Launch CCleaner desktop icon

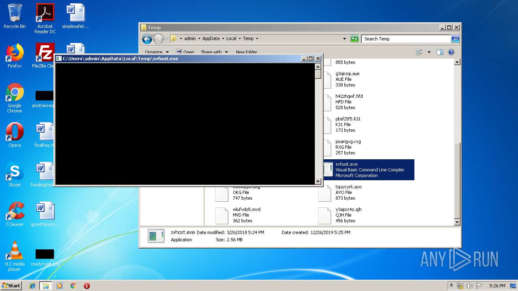[15, 214]
